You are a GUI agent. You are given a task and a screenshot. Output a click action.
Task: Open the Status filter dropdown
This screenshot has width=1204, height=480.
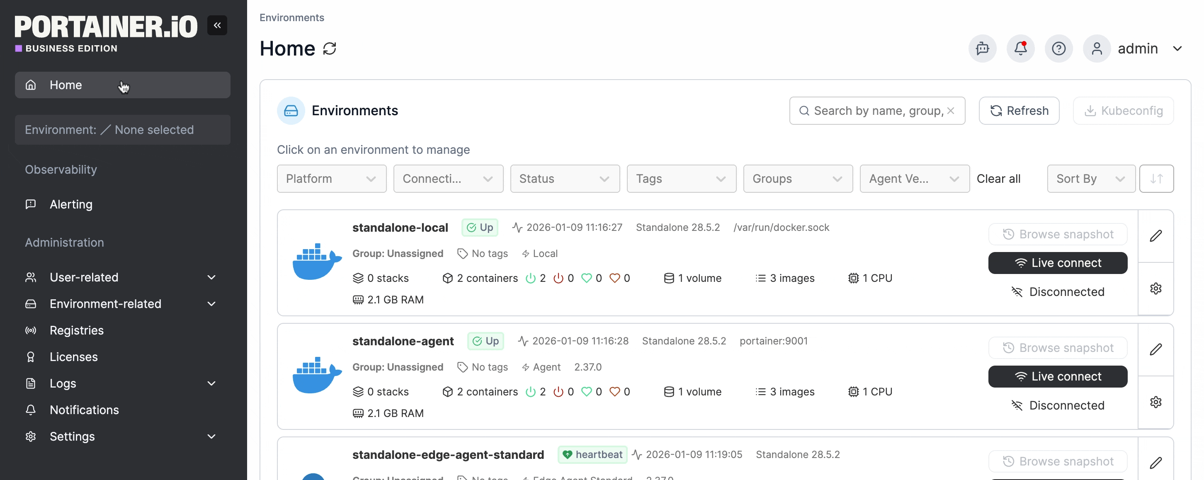coord(565,179)
